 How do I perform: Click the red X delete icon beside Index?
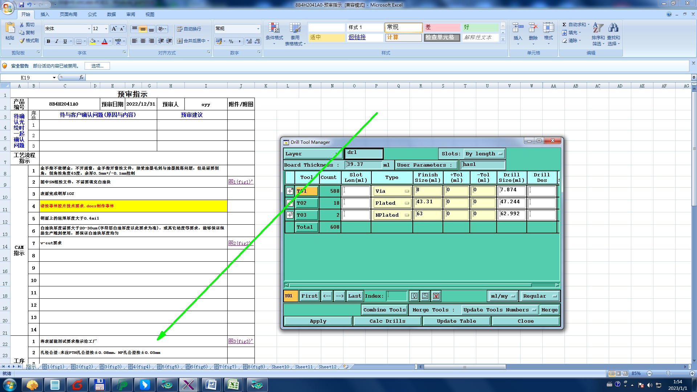[x=436, y=296]
